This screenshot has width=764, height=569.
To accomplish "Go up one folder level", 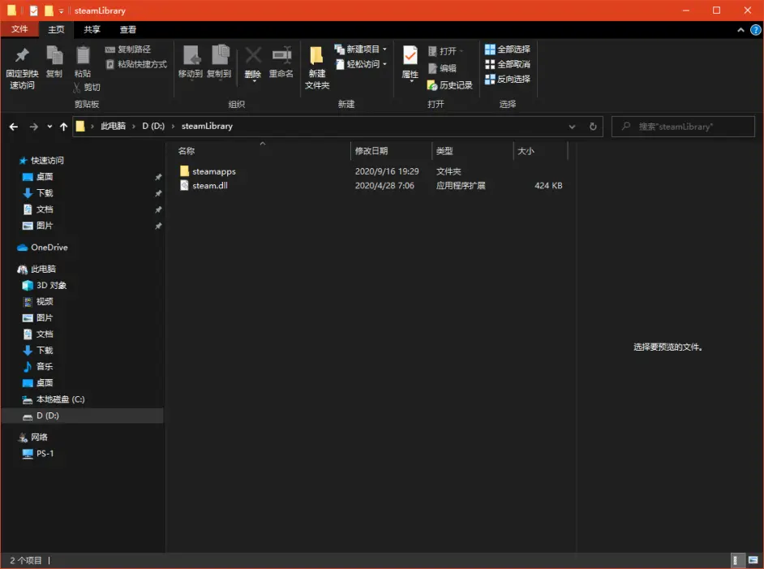I will [63, 127].
